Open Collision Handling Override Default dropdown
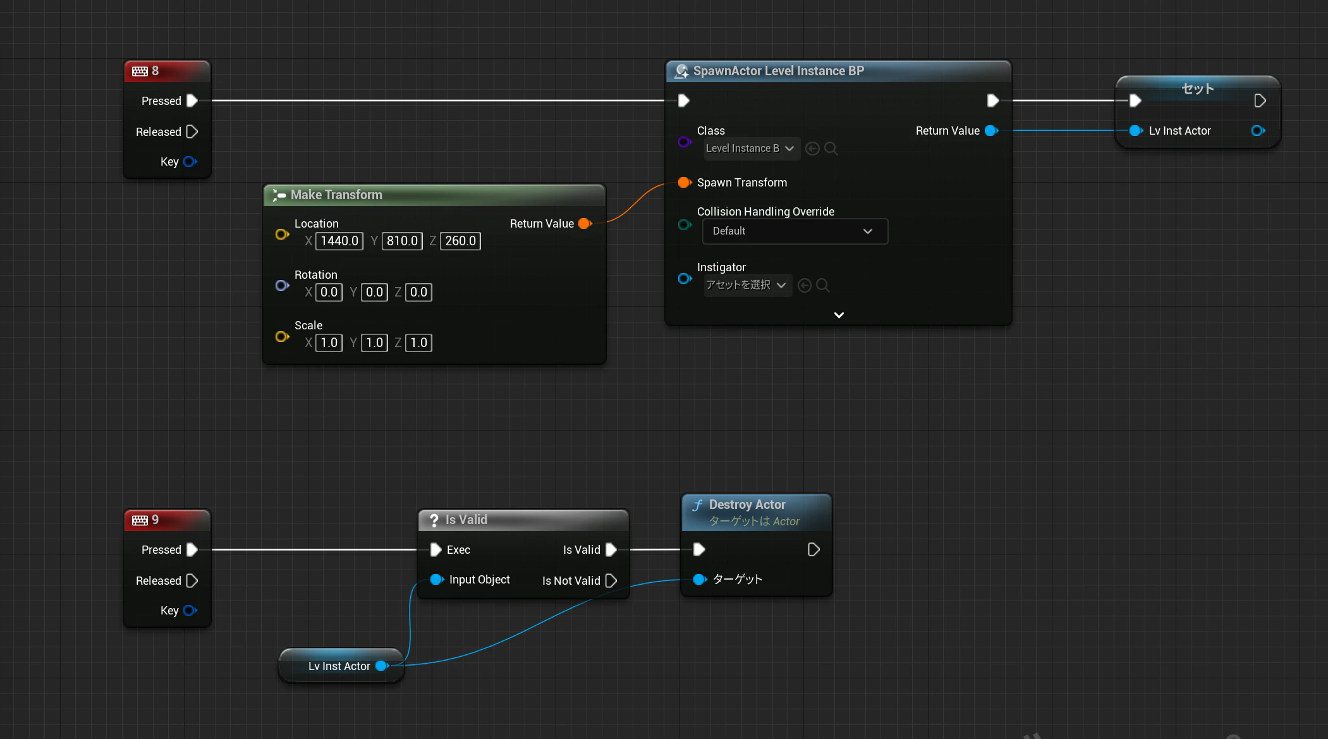Viewport: 1328px width, 739px height. [795, 231]
